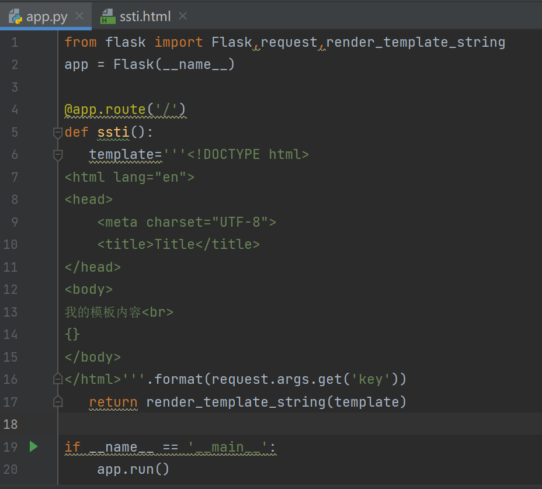Image resolution: width=542 pixels, height=489 pixels.
Task: Click the fold end marker at line 17
Action: click(x=58, y=401)
